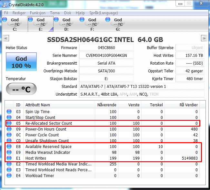This screenshot has height=190, width=210.
Task: Select the G: drive tab
Action: [118, 24]
